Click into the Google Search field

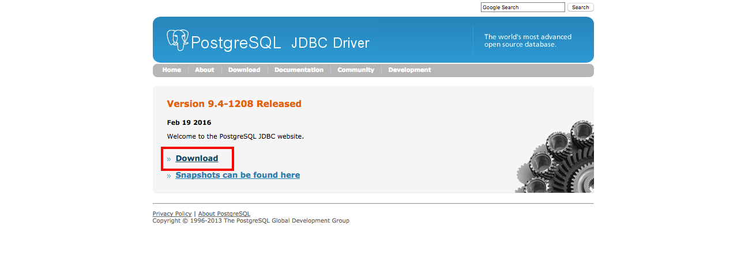[523, 7]
